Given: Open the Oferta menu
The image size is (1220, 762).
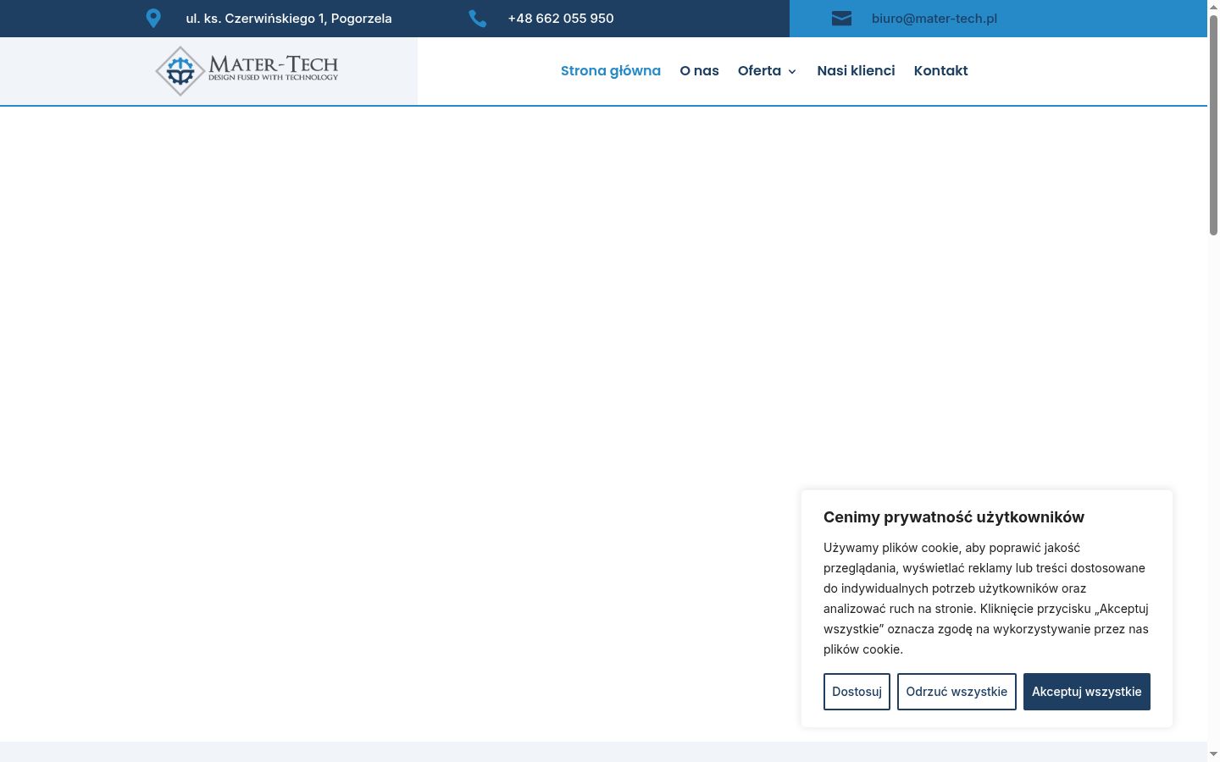Looking at the screenshot, I should 759,71.
